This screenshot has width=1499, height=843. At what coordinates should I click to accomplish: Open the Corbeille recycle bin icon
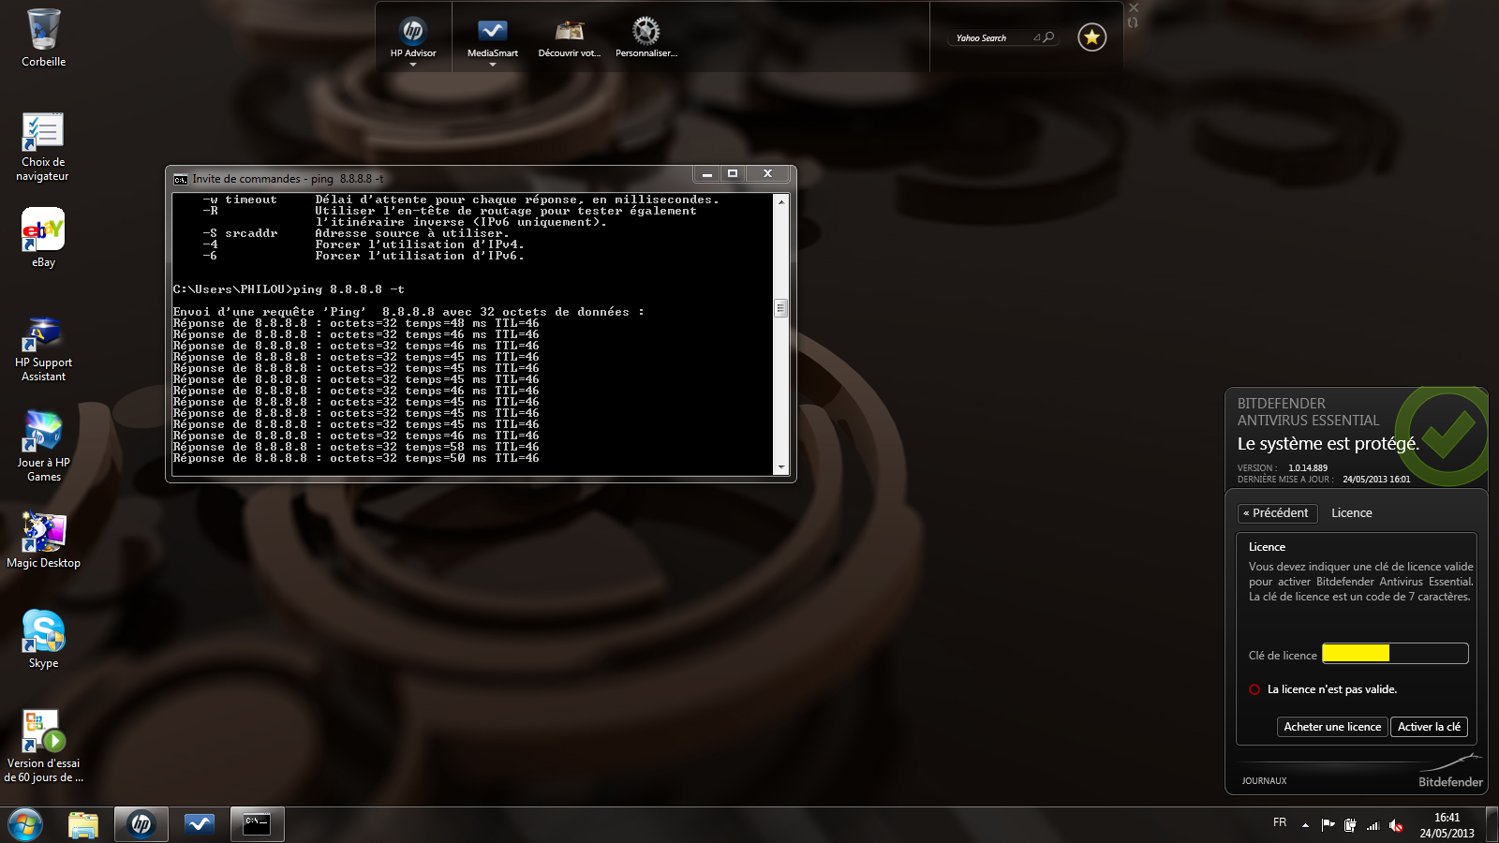tap(43, 38)
